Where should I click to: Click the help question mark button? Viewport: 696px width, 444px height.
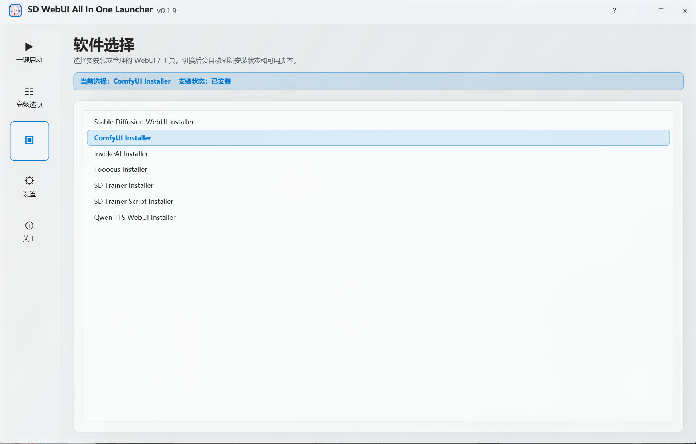614,11
